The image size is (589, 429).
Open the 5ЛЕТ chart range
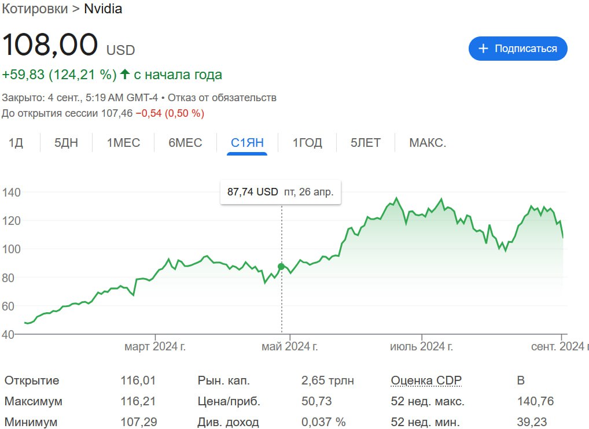[366, 143]
